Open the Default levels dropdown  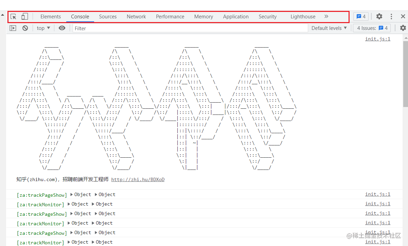[329, 28]
